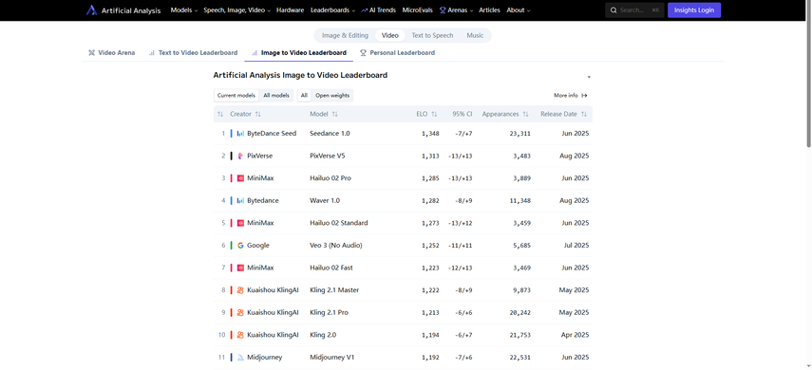Open the Hardware nav item

[x=290, y=9]
